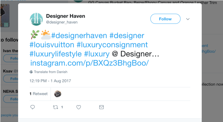223x122 pixels.
Task: Send tweet via direct message envelope icon
Action: click(101, 107)
